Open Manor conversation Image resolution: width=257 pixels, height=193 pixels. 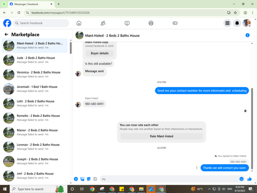34,132
